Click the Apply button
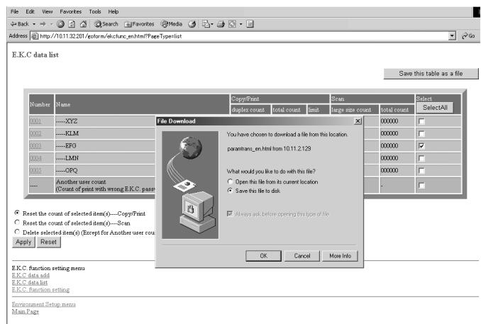The width and height of the screenshot is (481, 324). click(23, 242)
